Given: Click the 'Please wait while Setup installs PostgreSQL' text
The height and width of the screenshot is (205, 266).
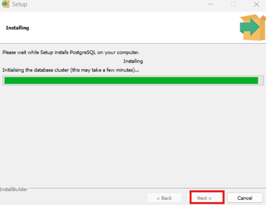Looking at the screenshot, I should click(x=71, y=52).
